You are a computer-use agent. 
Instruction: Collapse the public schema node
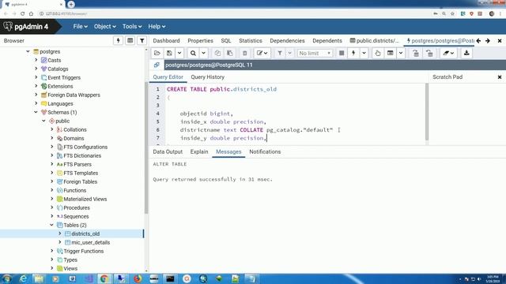click(44, 121)
